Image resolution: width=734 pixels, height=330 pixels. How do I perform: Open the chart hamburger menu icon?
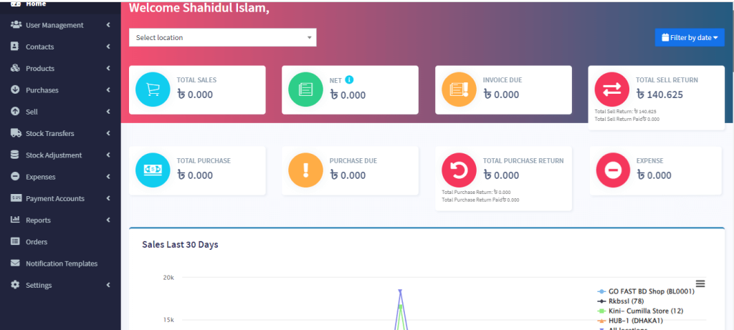(x=700, y=283)
